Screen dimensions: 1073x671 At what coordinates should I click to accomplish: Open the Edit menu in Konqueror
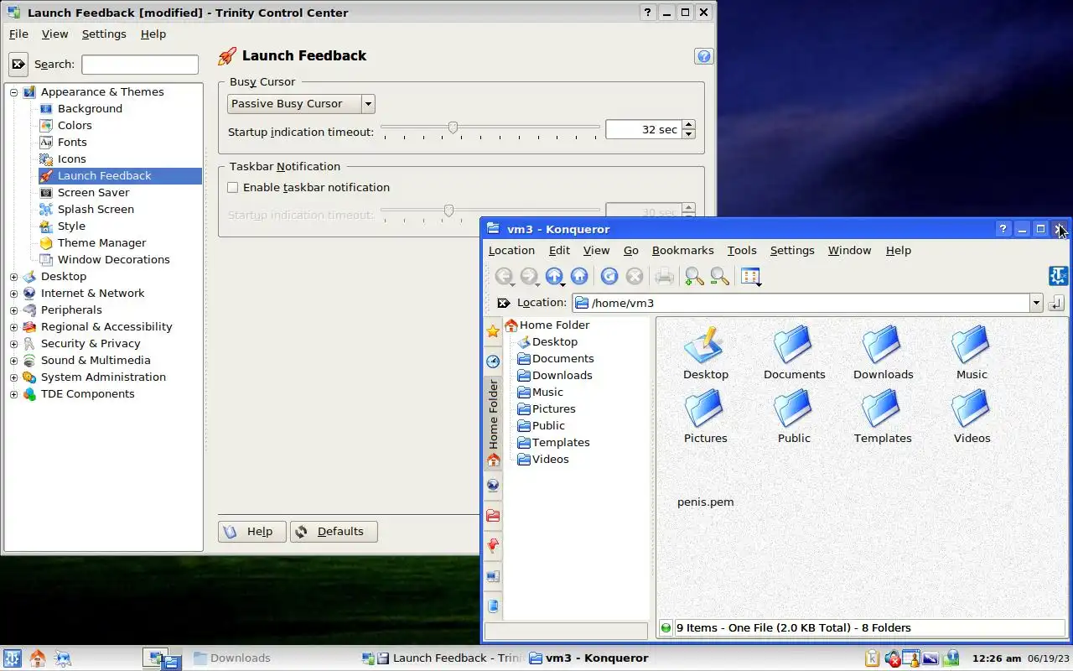coord(559,251)
